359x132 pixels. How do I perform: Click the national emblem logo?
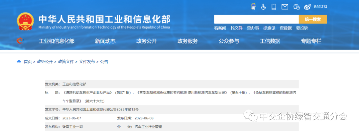tap(25, 22)
